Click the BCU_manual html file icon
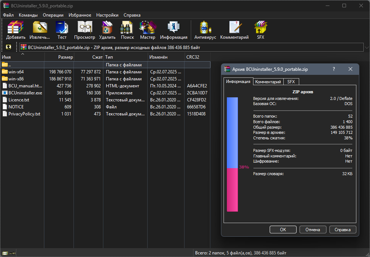The height and width of the screenshot is (257, 370). [5, 86]
